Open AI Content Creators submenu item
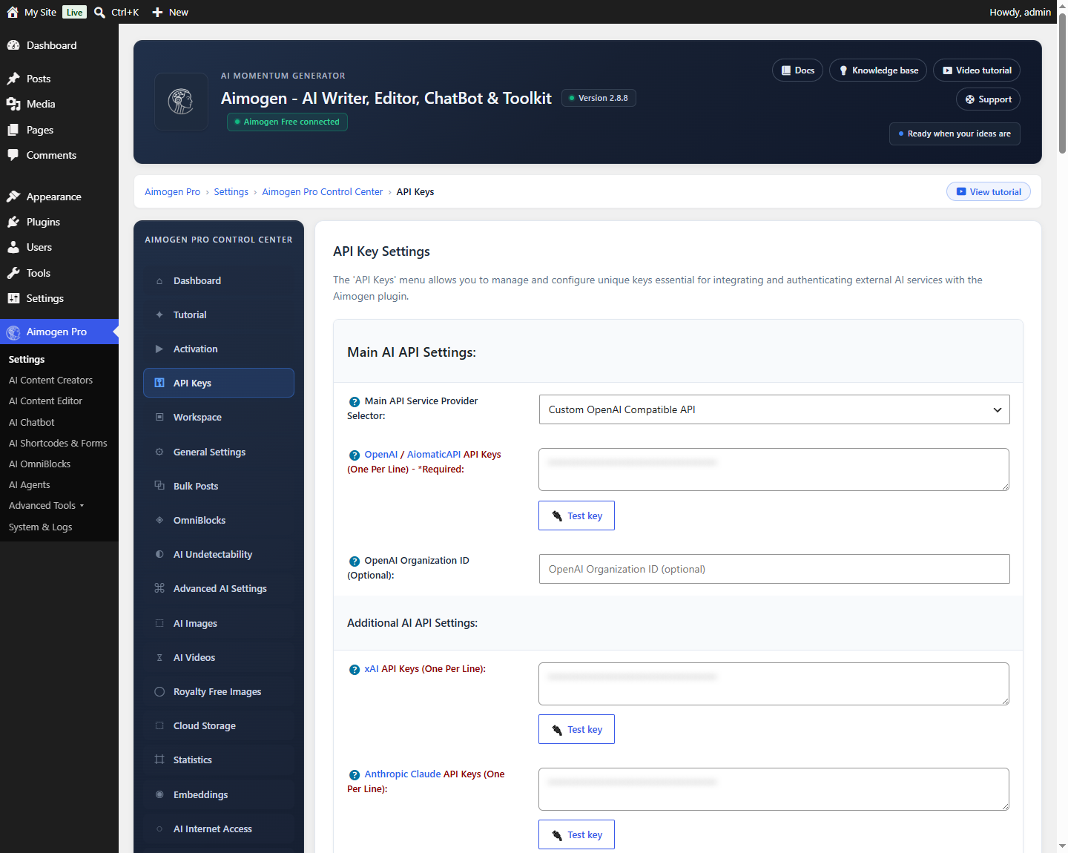Screen dimensions: 1068x853 50,380
